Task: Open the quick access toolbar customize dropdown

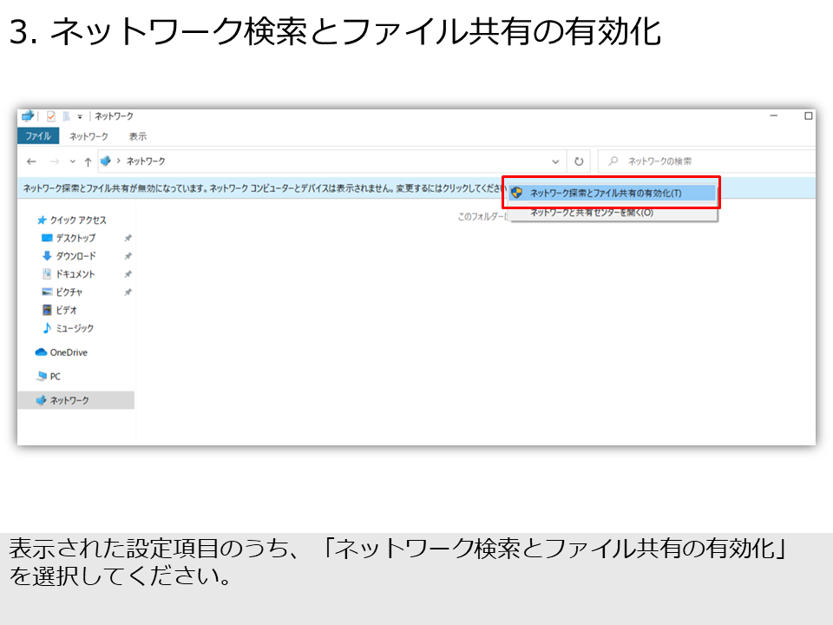Action: coord(80,116)
